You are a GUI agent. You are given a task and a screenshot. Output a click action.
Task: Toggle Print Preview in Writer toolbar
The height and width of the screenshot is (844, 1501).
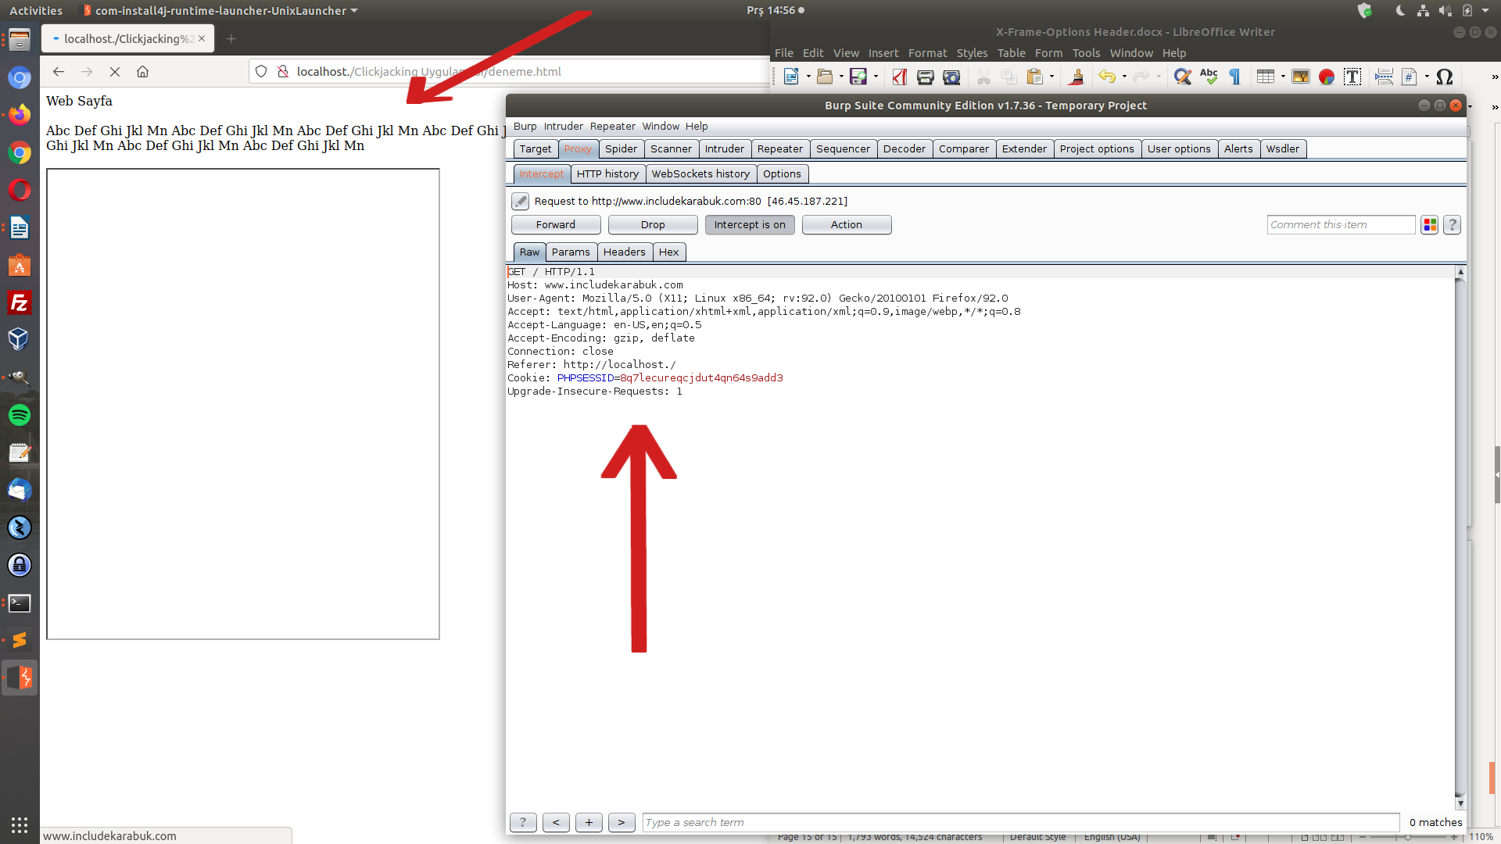(x=951, y=77)
